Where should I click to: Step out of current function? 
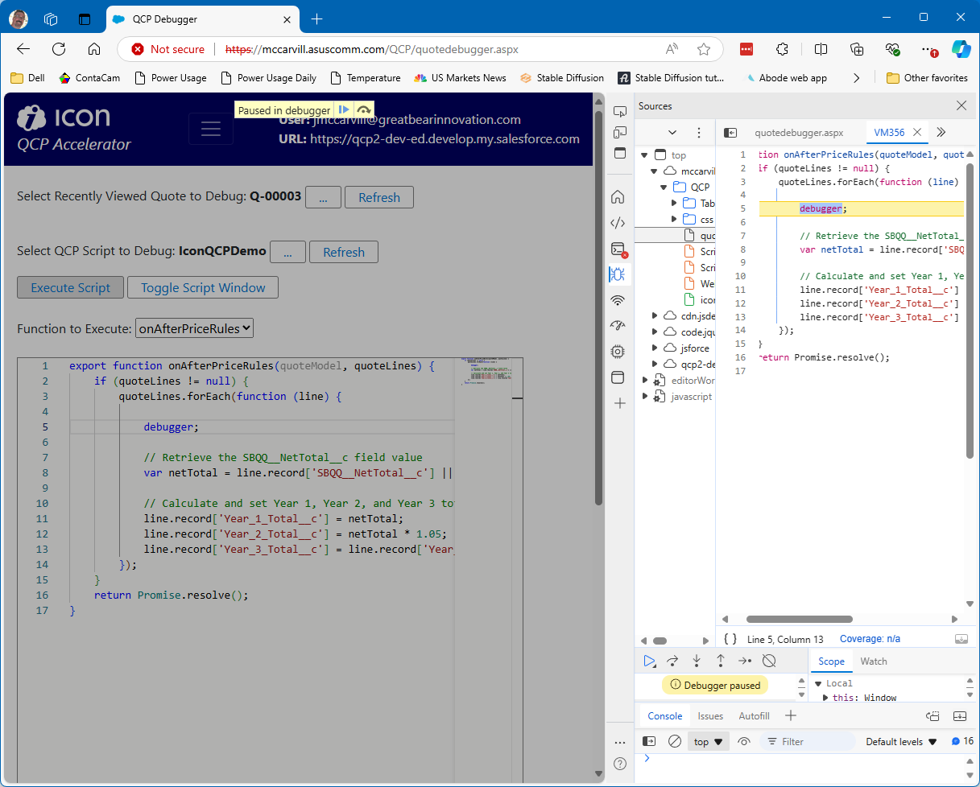[x=721, y=661]
